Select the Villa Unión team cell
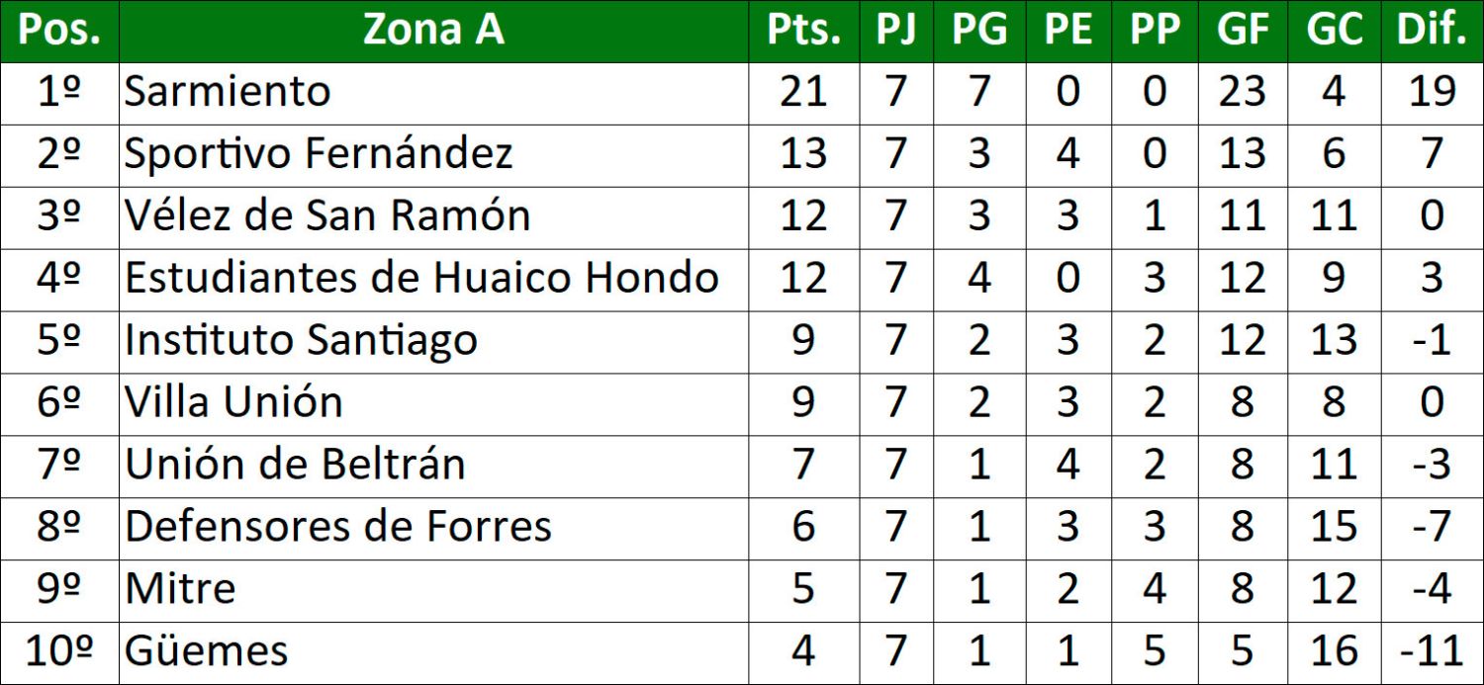Viewport: 1484px width, 685px height. click(233, 403)
